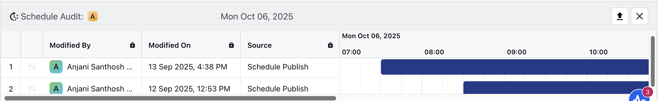Click the Schedule Audit clock icon

point(14,16)
